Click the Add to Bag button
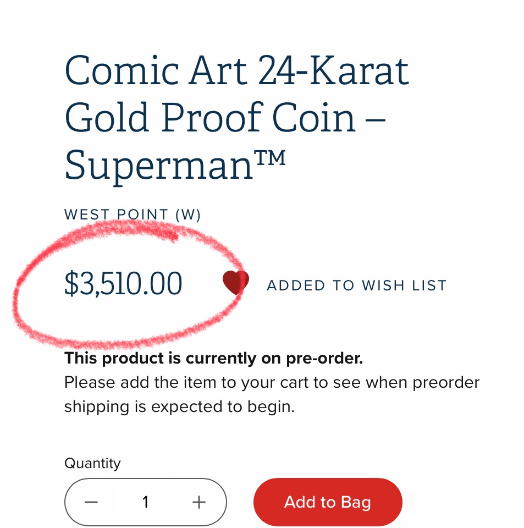524x528 pixels. click(328, 502)
